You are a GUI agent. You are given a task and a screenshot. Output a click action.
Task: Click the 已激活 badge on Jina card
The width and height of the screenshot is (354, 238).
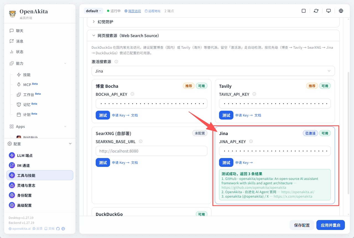[310, 133]
